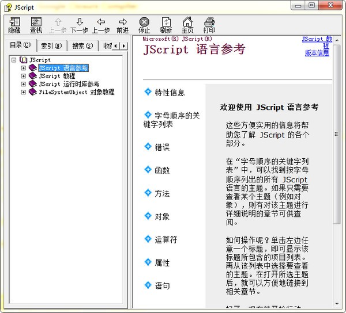Click the open book icon beside JScript root
Viewport: 346px width, 313px height.
(x=23, y=60)
